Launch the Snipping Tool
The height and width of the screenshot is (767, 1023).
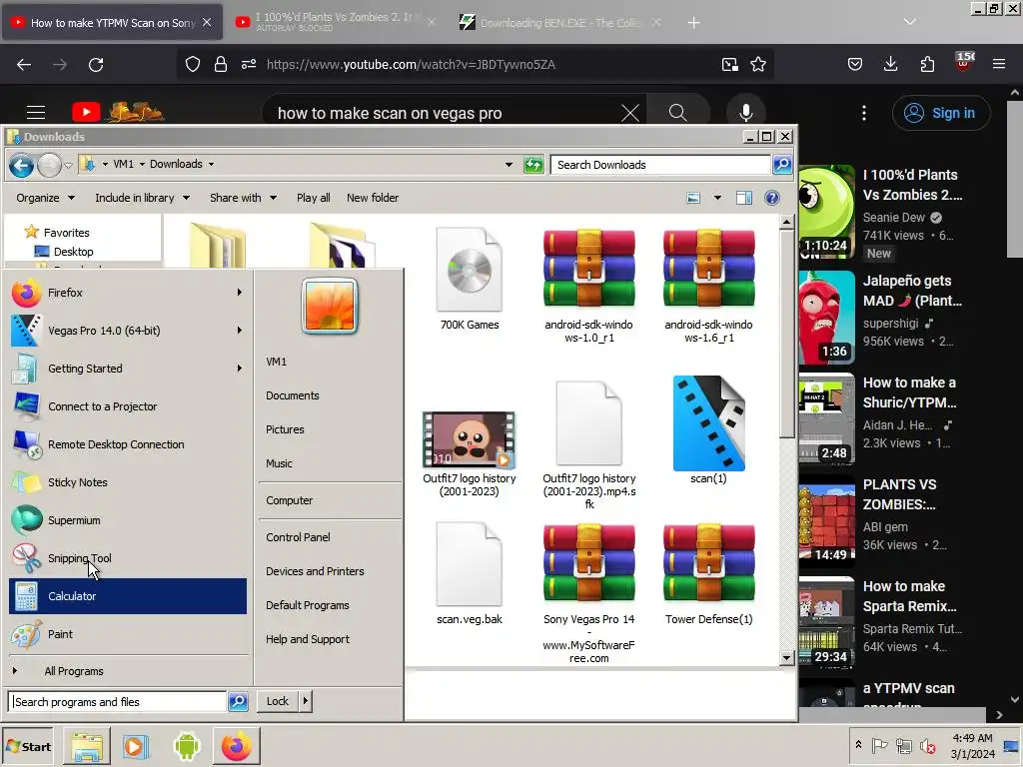(x=128, y=558)
